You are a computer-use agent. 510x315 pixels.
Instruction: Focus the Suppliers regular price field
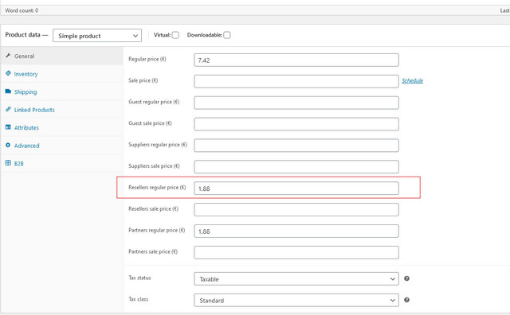[x=296, y=146]
